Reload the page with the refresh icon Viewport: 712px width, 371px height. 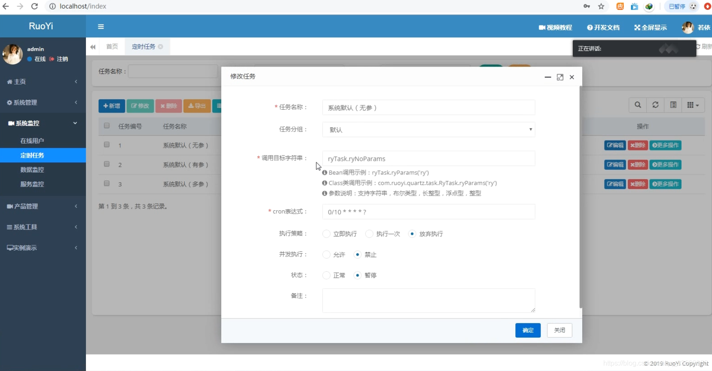coord(35,6)
